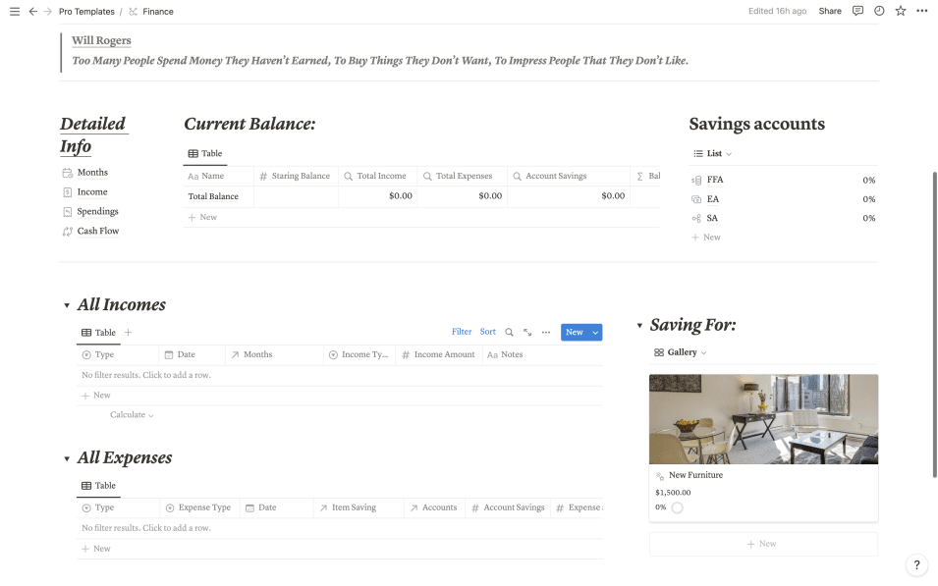The height and width of the screenshot is (586, 938).
Task: Open the List view dropdown
Action: (x=729, y=154)
